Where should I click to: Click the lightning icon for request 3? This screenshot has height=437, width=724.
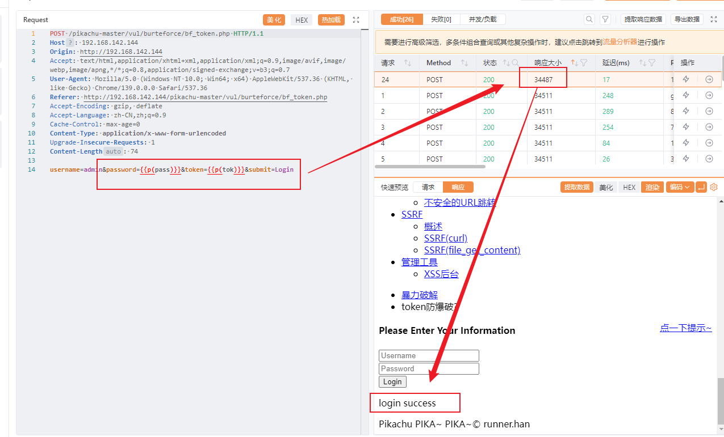pos(686,127)
